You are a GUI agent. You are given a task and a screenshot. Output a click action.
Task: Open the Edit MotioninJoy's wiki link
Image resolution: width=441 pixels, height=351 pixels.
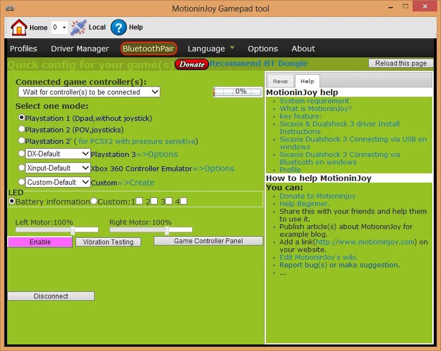tap(318, 257)
